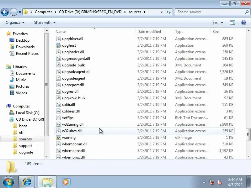Open Recent Places in navigation pane
Screen dimensions: 251x188
27,53
